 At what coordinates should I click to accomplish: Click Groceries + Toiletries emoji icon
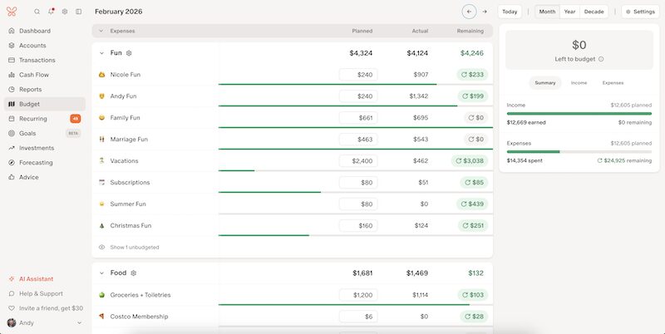[x=101, y=295]
